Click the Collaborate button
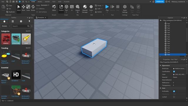The image size is (188, 106). coord(160,1)
